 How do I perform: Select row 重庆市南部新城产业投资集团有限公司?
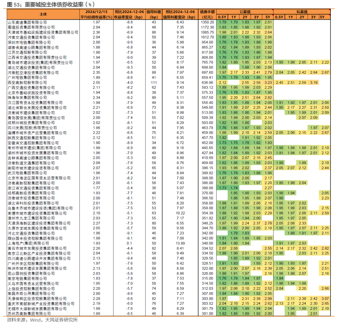(169, 303)
